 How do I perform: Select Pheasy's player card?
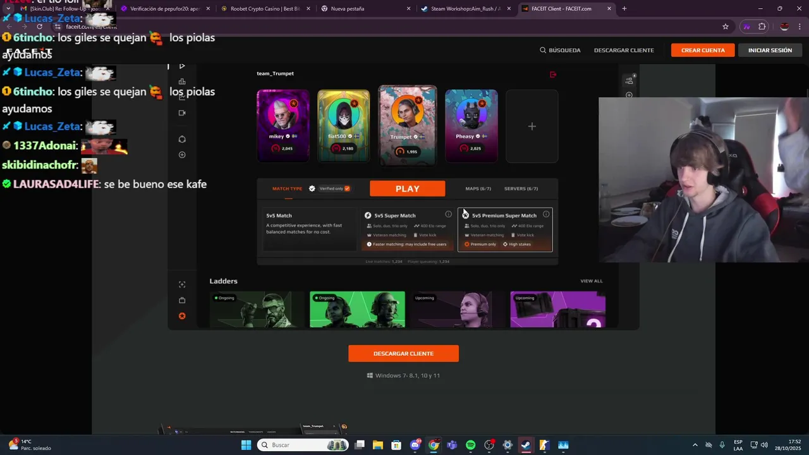471,126
